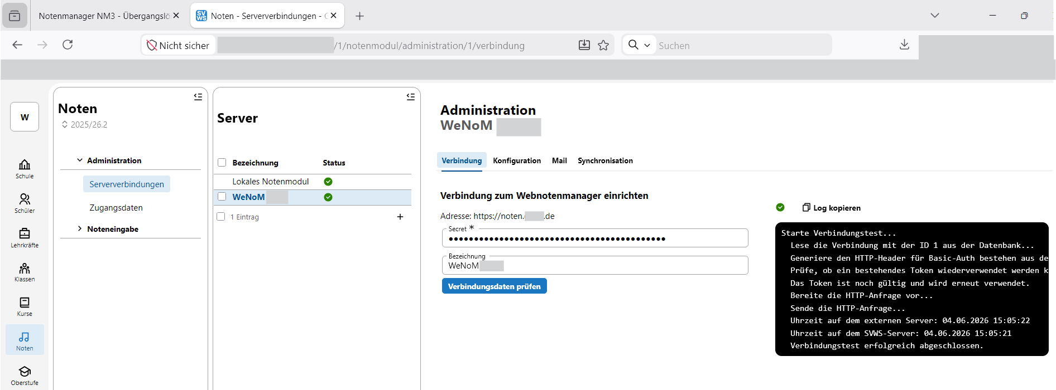The image size is (1056, 390).
Task: Sort by the Status column header
Action: tap(334, 163)
